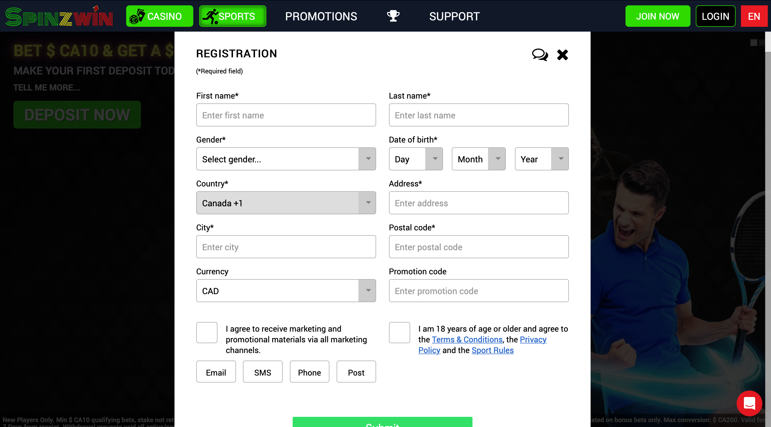This screenshot has height=427, width=771.
Task: Click the DEPOSIT NOW button
Action: (77, 114)
